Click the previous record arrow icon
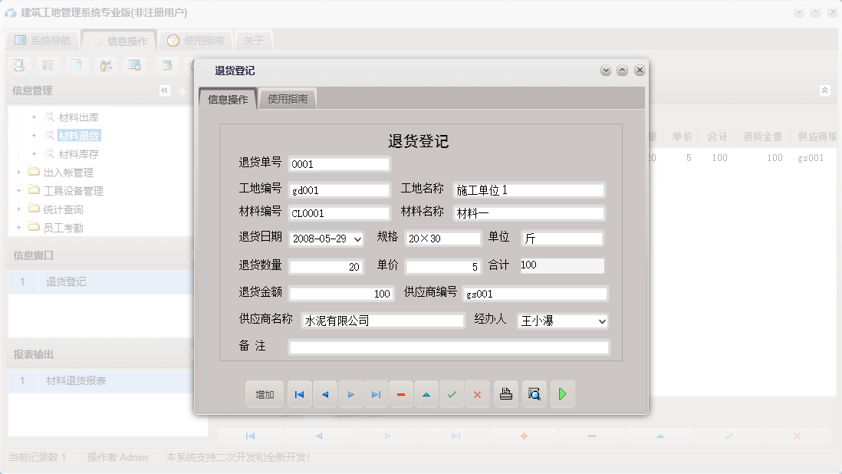Viewport: 842px width, 474px height. (325, 393)
